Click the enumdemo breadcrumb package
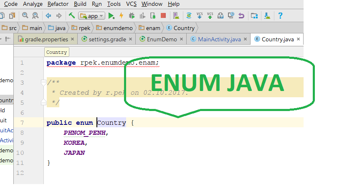 coord(114,28)
